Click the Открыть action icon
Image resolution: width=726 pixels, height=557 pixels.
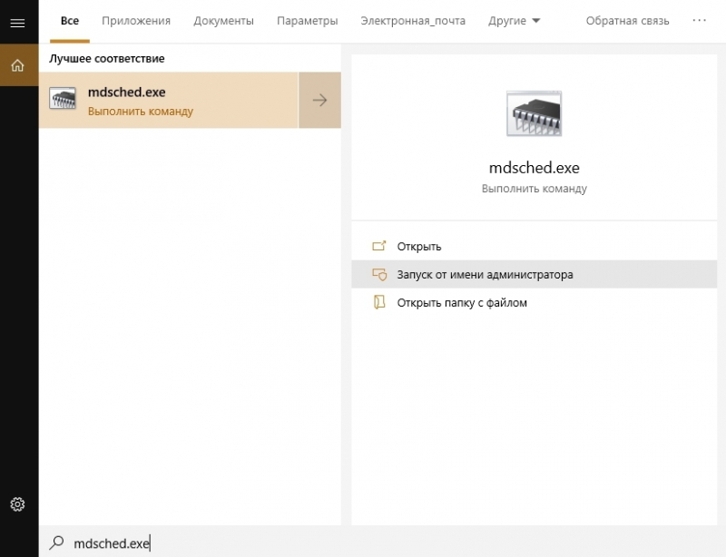[x=379, y=246]
